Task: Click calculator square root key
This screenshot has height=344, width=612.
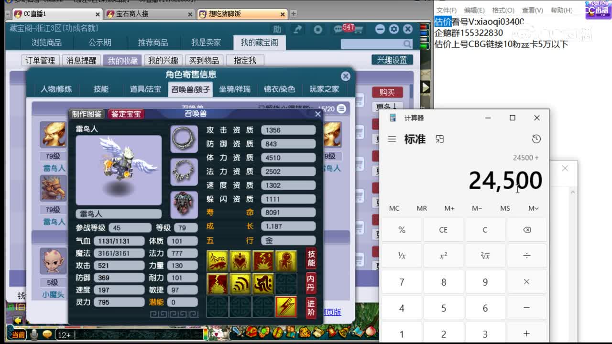Action: [x=485, y=256]
